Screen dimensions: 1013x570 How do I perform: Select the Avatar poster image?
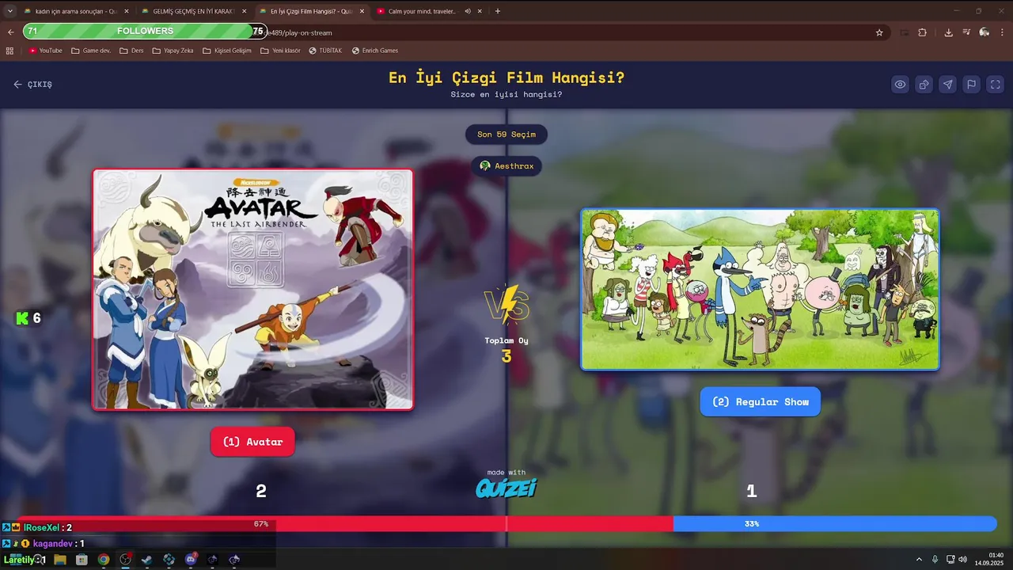point(252,289)
